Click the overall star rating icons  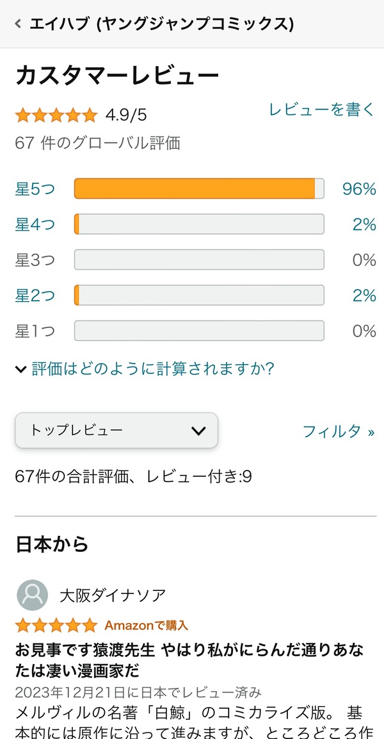coord(56,115)
